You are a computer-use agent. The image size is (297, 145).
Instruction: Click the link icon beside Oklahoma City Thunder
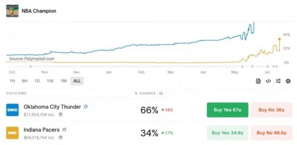click(x=86, y=107)
